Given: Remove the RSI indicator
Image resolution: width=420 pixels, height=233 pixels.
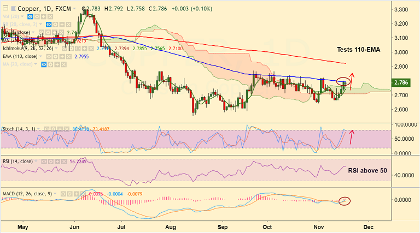Looking at the screenshot, I should click(64, 162).
